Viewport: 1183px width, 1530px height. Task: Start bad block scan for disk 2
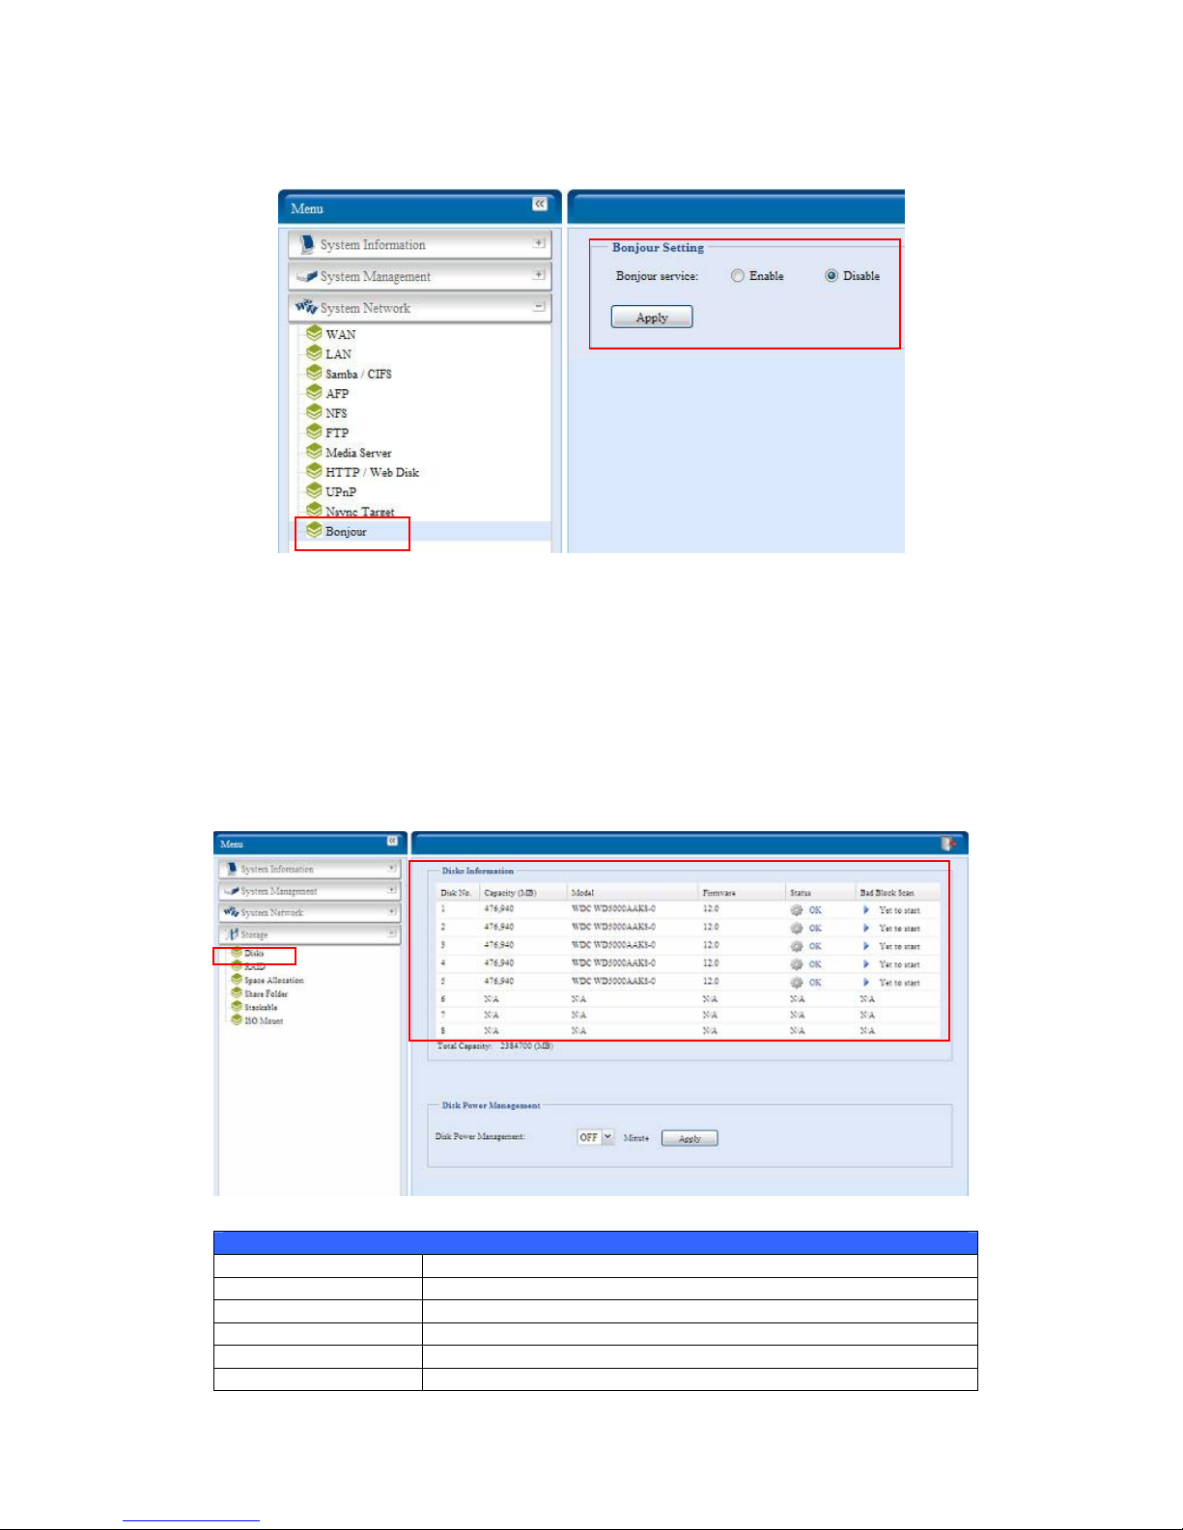click(866, 928)
